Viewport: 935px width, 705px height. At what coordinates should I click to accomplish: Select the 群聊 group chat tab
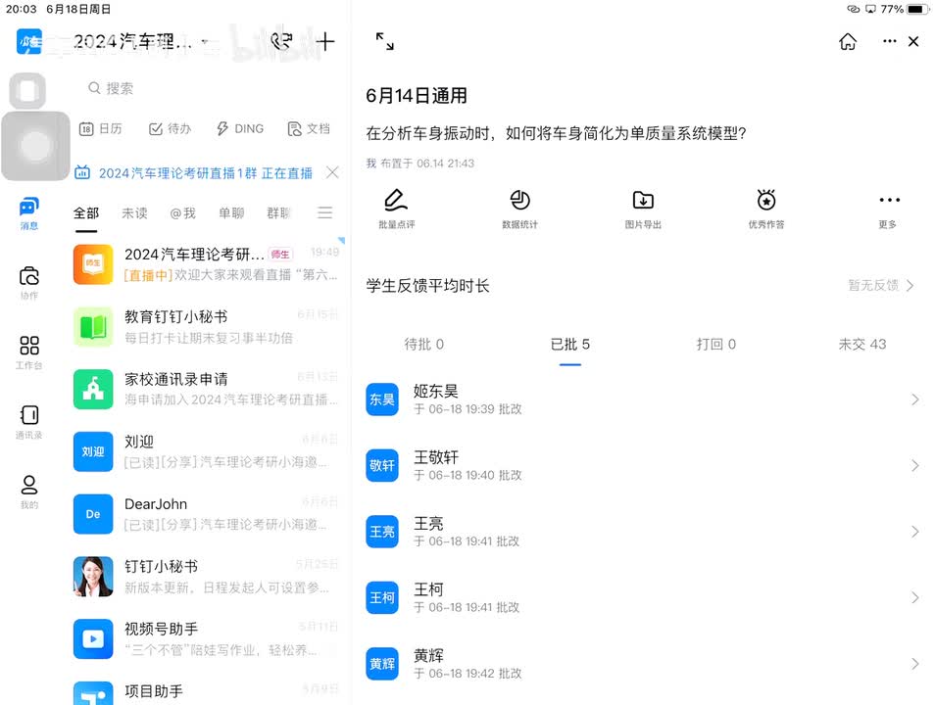coord(278,213)
